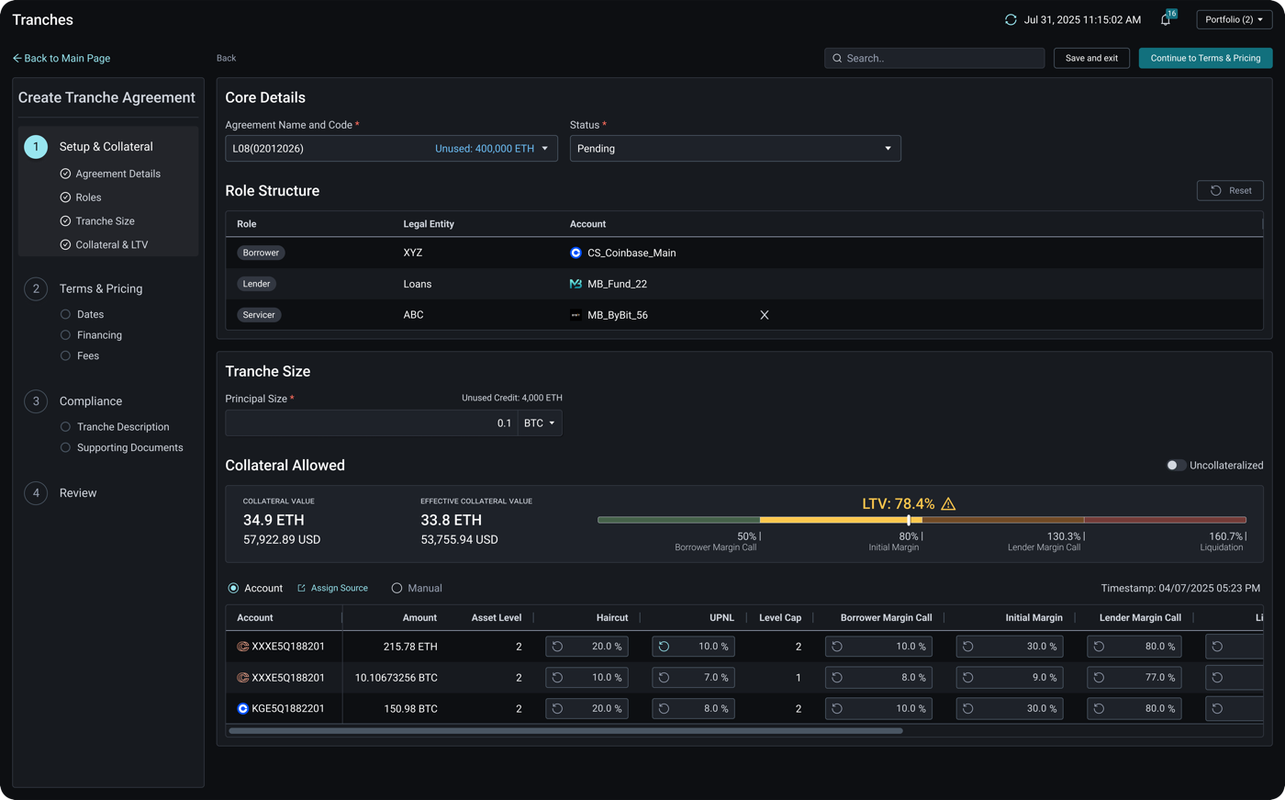Click the Borrower role tag
Viewport: 1285px width, 800px height.
point(261,253)
